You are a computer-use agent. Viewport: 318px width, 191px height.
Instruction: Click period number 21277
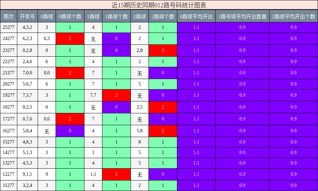[8, 73]
